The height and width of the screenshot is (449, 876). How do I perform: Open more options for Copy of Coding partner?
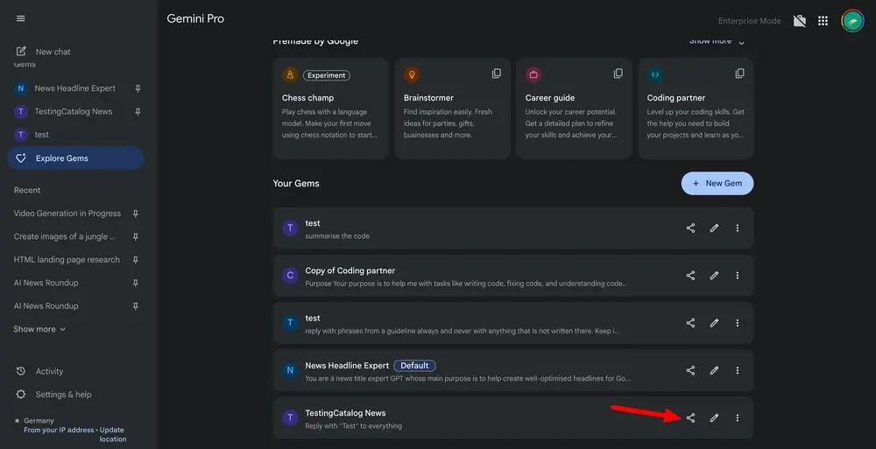coord(737,276)
